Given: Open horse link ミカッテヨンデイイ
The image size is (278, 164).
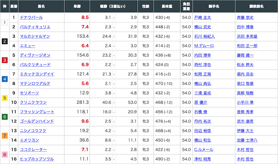Looking at the screenshot, I should pyautogui.click(x=37, y=74).
